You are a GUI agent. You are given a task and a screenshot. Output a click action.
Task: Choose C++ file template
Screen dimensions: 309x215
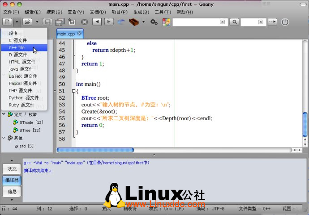(x=24, y=47)
